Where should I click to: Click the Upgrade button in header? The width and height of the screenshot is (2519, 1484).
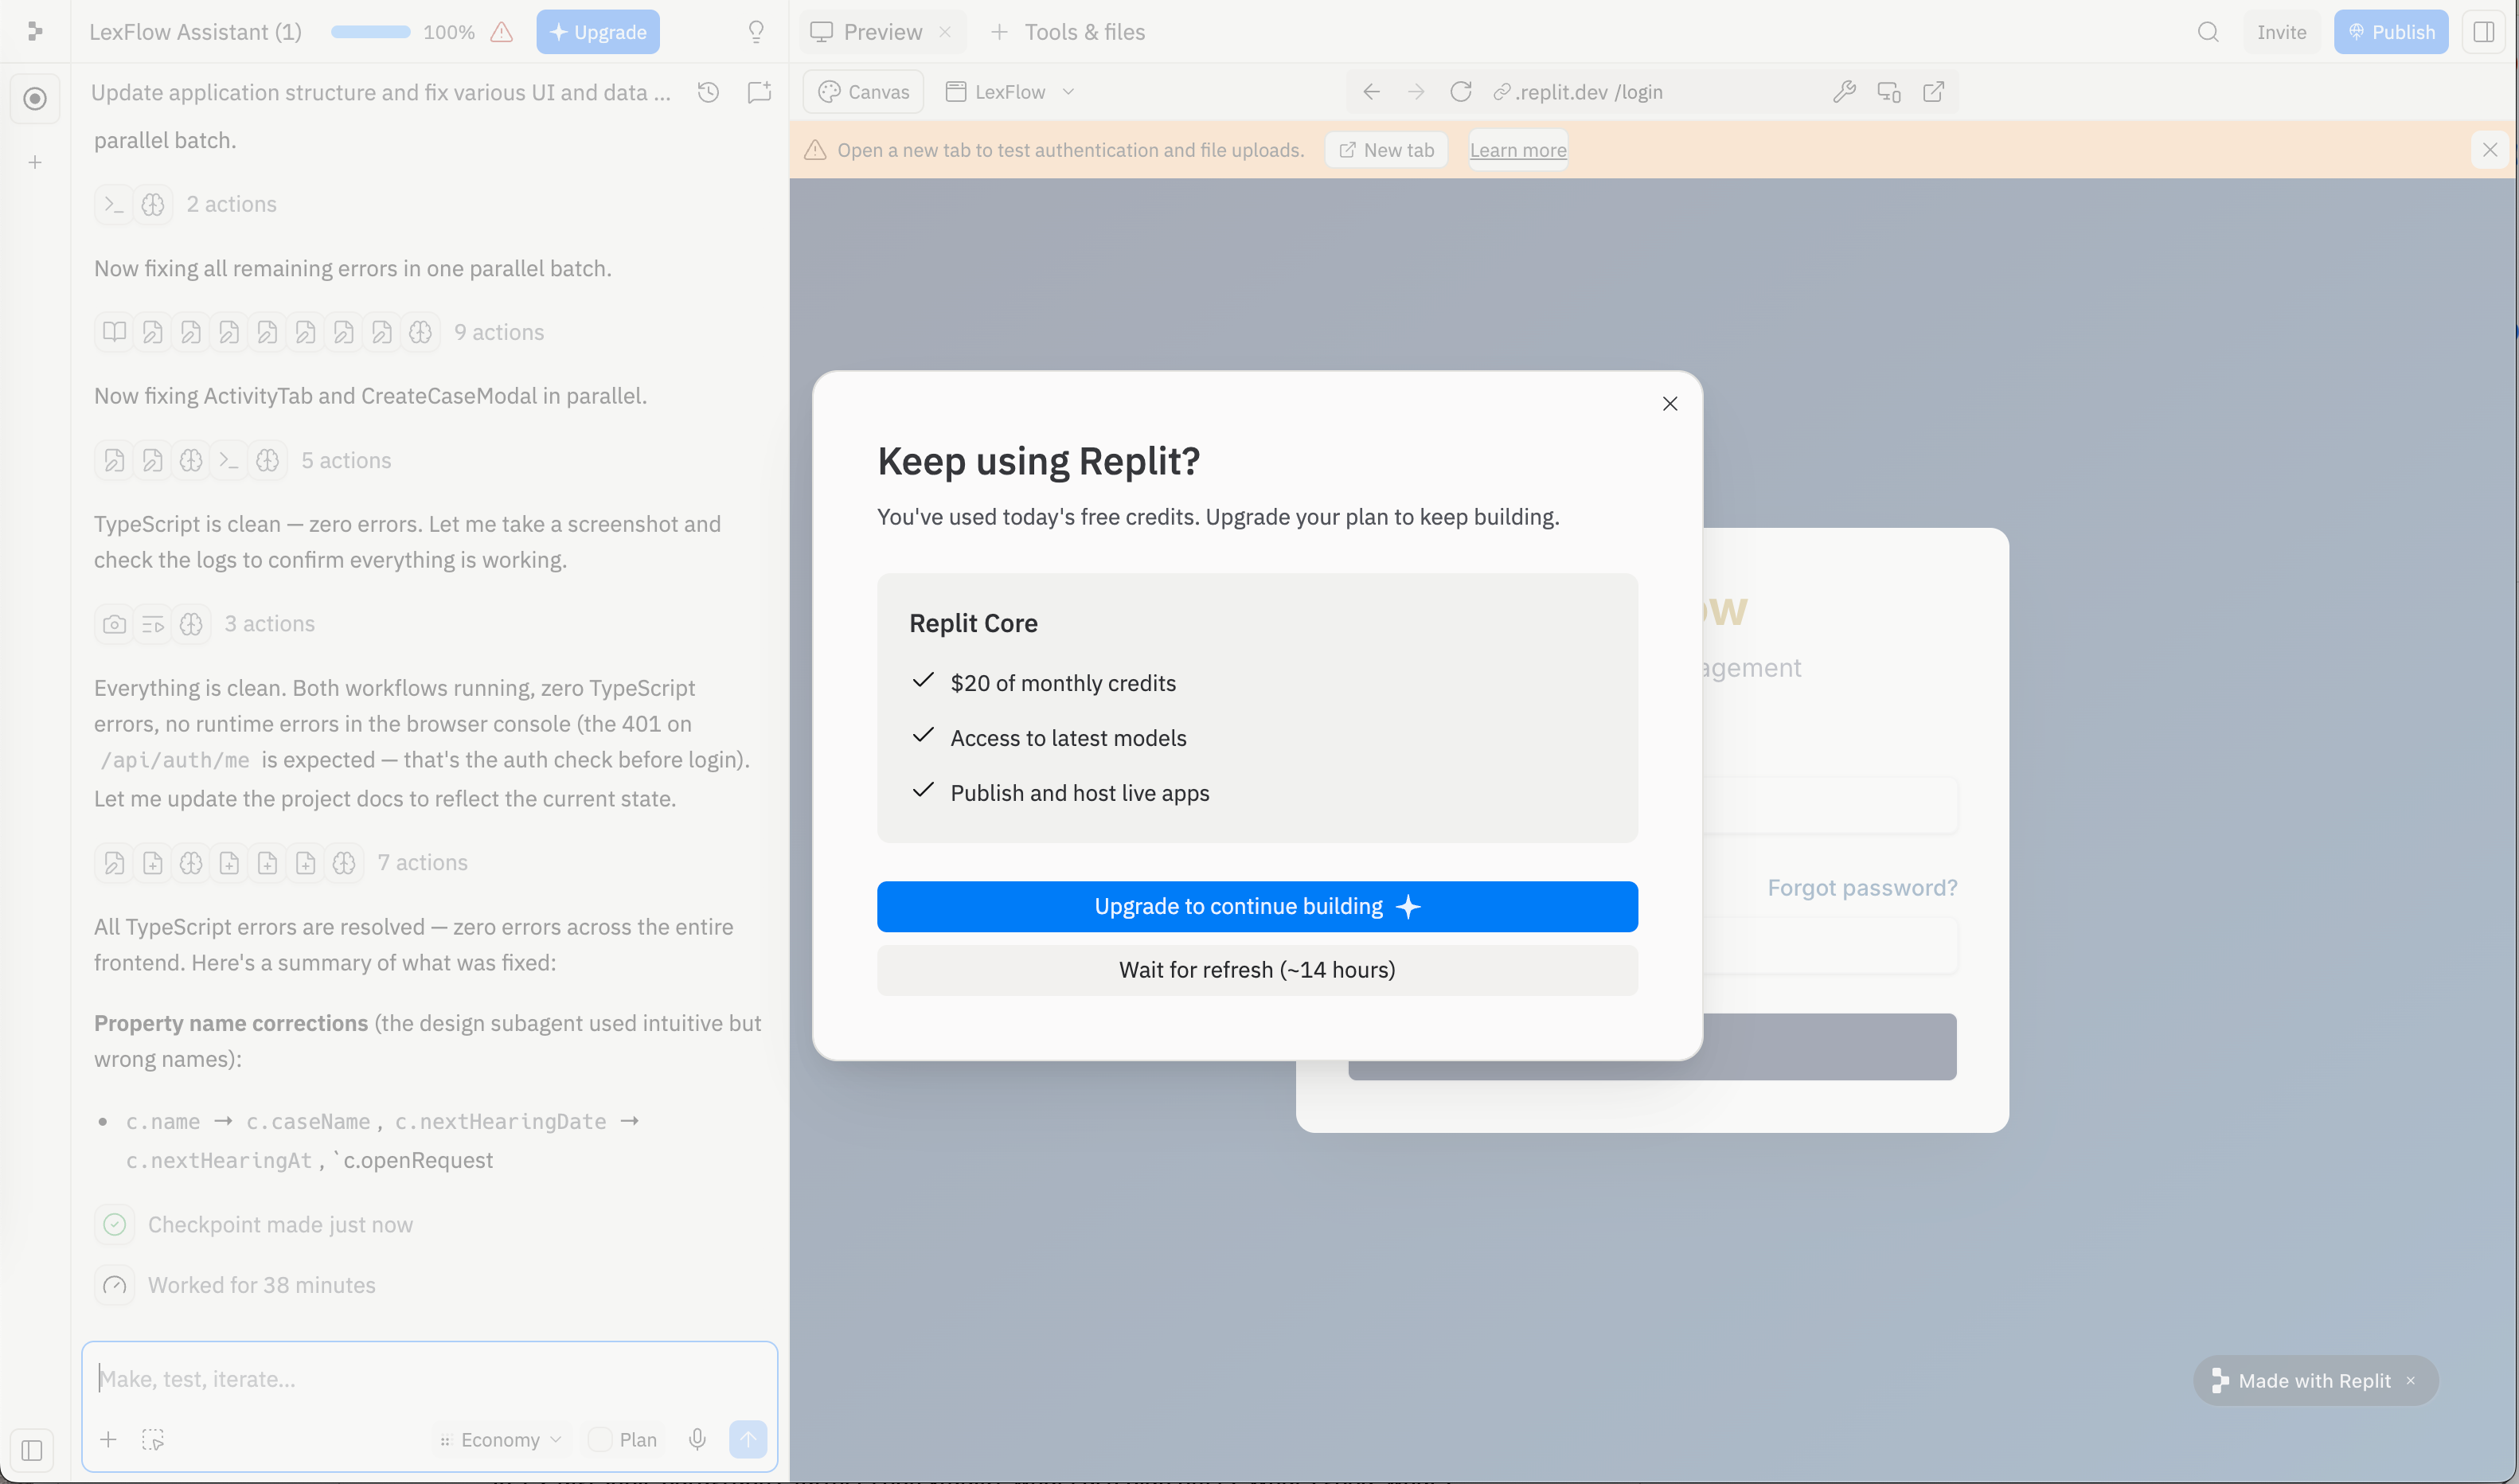598,32
